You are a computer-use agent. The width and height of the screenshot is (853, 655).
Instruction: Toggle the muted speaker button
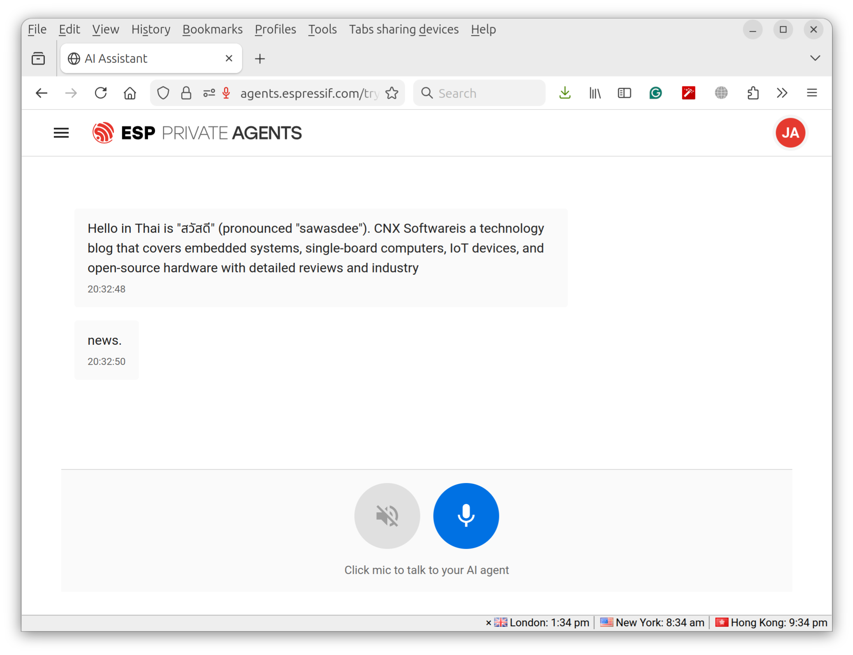(387, 516)
